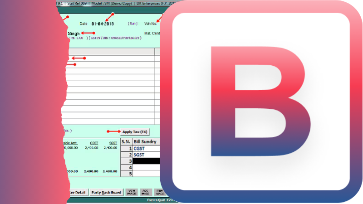The height and width of the screenshot is (204, 363).
Task: Click the underlined SGST column header
Action: point(113,143)
